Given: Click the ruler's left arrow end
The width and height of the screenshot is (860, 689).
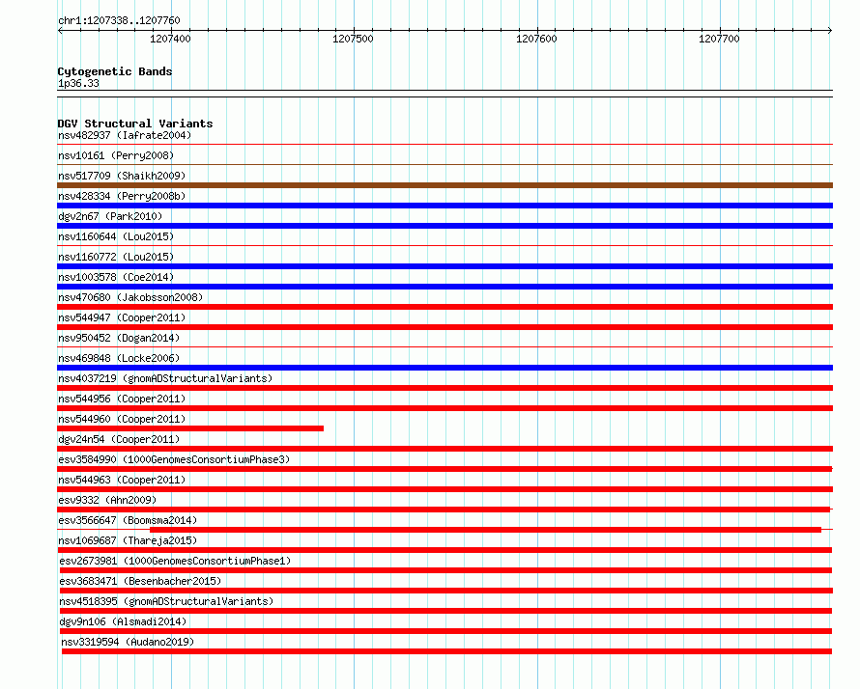Looking at the screenshot, I should 60,31.
